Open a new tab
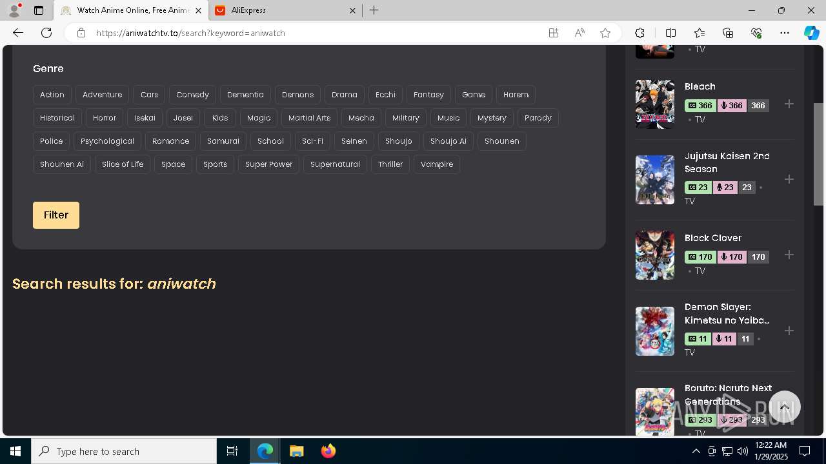Screen dimensions: 826x464 (374, 10)
